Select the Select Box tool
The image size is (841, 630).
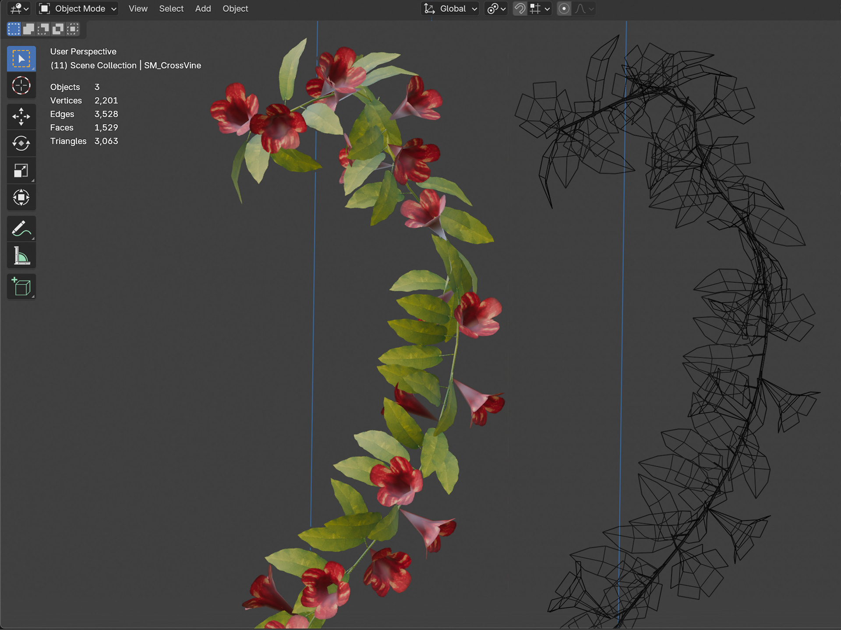(x=21, y=59)
